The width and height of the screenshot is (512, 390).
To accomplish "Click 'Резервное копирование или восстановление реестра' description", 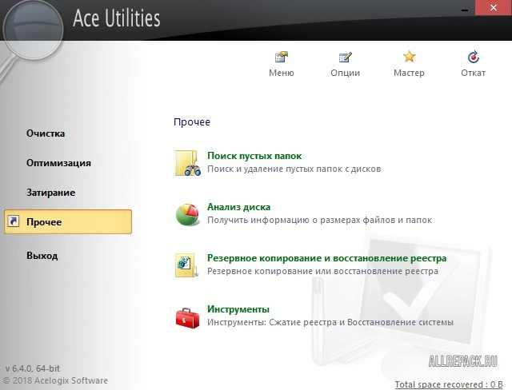I will pos(322,271).
